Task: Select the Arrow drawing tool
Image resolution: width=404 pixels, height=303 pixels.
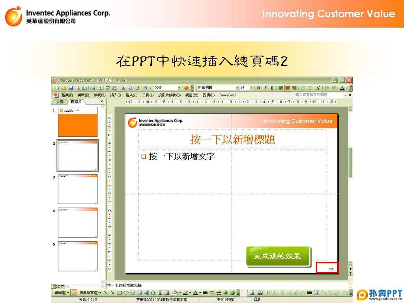Action: pos(112,293)
